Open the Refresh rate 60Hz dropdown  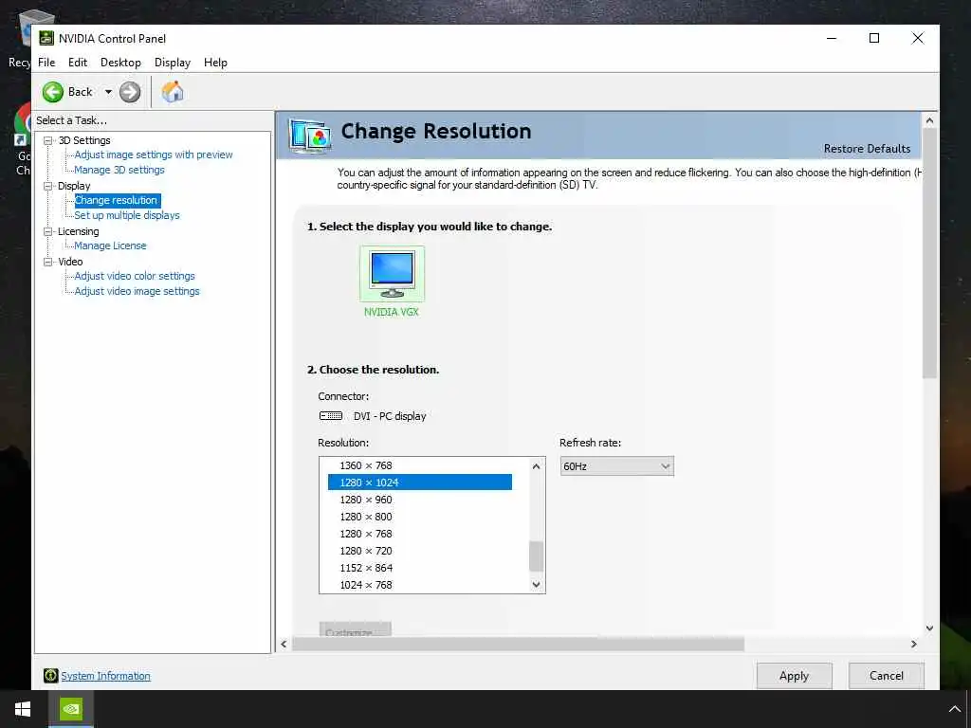click(616, 466)
